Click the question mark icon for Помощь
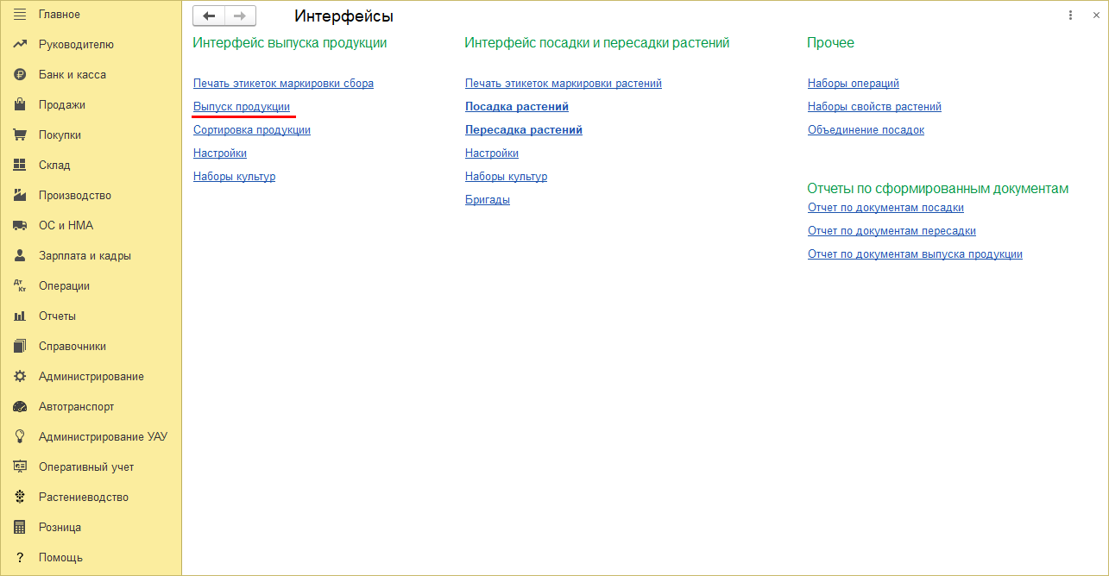Viewport: 1109px width, 576px height. pyautogui.click(x=20, y=558)
